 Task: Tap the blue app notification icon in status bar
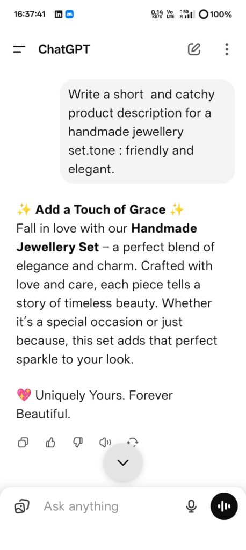tap(70, 15)
